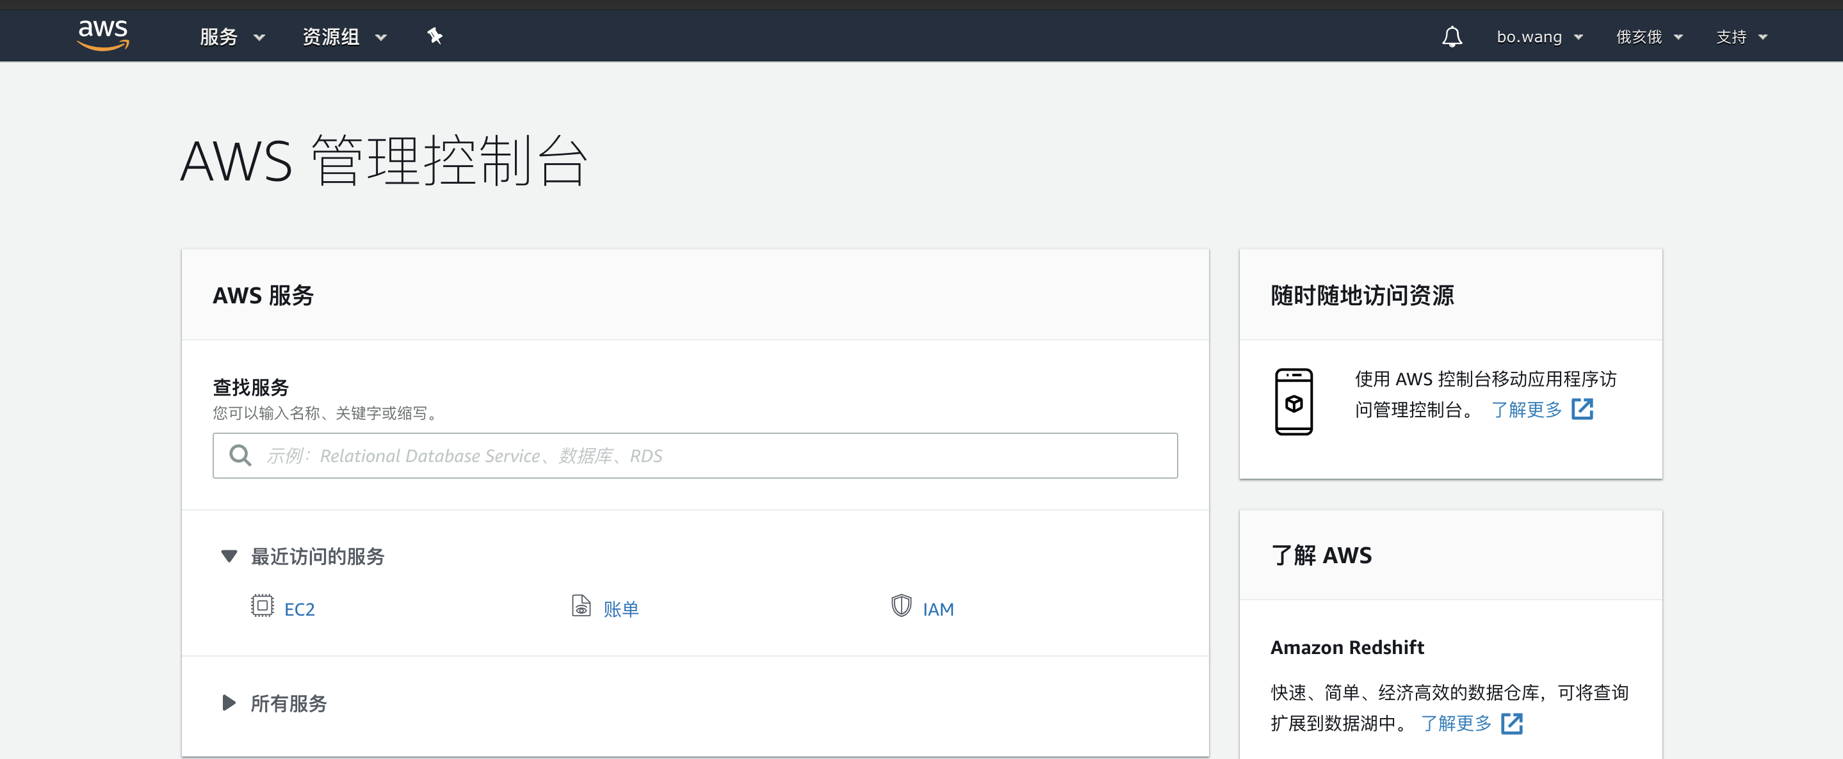Open the 服务 services menu
The image size is (1843, 759).
click(x=232, y=36)
